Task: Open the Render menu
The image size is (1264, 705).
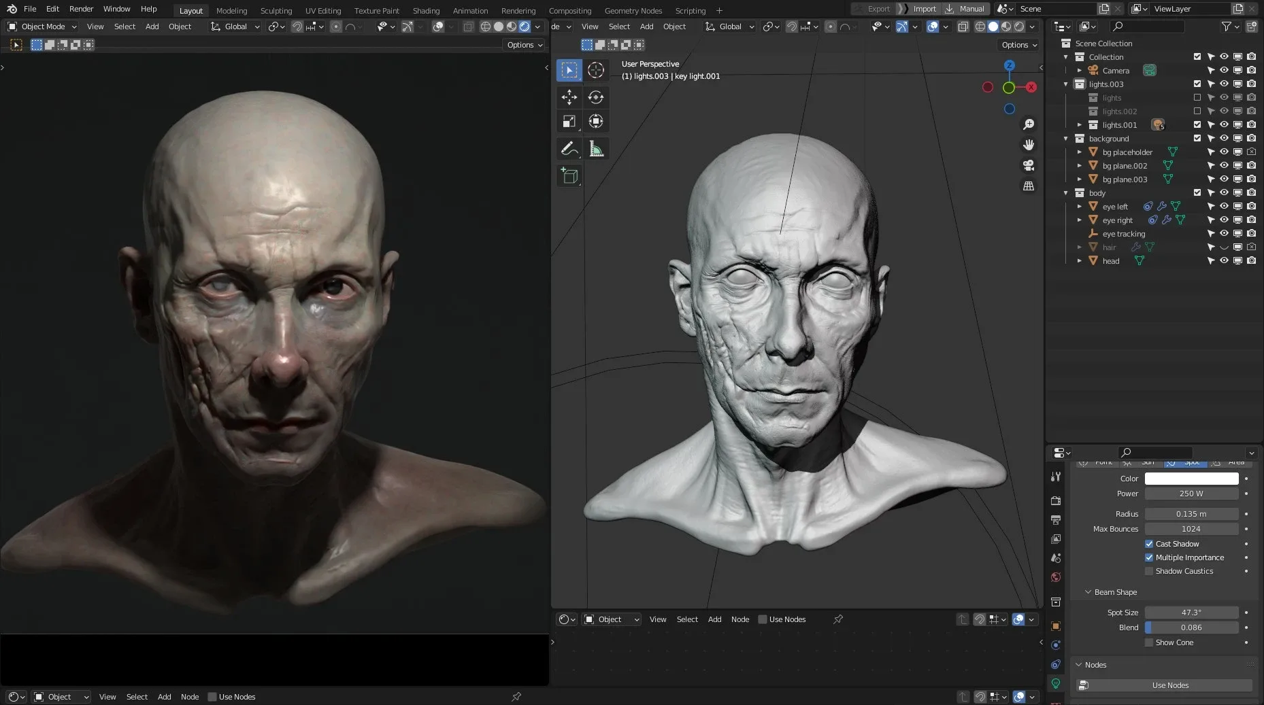Action: [81, 9]
